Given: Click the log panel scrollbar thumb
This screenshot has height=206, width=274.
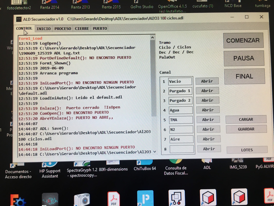Looking at the screenshot, I should pyautogui.click(x=153, y=78).
